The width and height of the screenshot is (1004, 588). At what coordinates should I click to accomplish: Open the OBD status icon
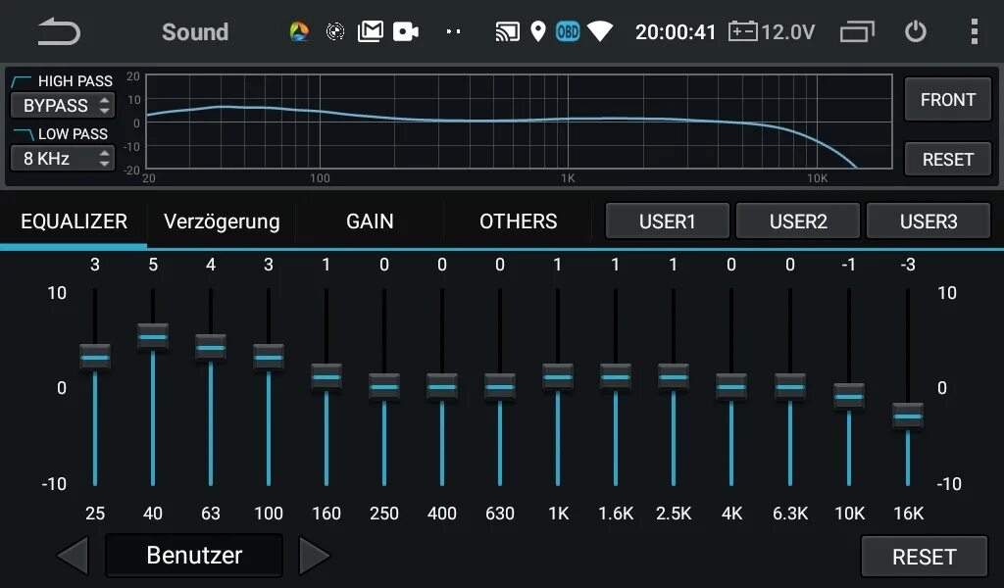pos(568,31)
